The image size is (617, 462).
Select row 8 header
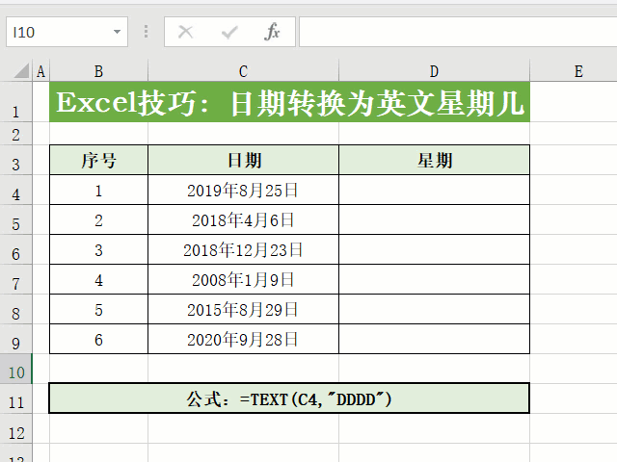pos(15,310)
